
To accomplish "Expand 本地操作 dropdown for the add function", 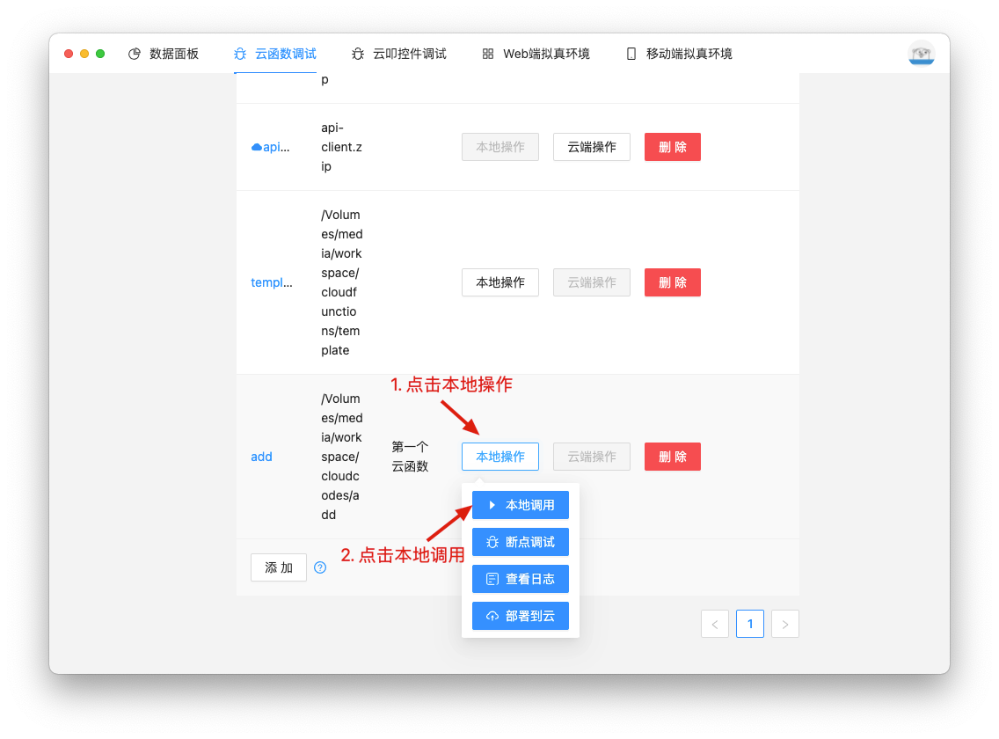I will [499, 457].
